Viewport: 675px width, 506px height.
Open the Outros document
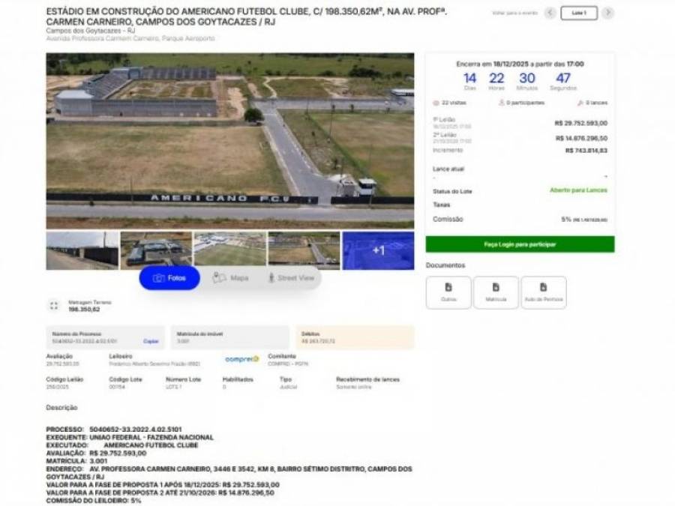click(448, 292)
